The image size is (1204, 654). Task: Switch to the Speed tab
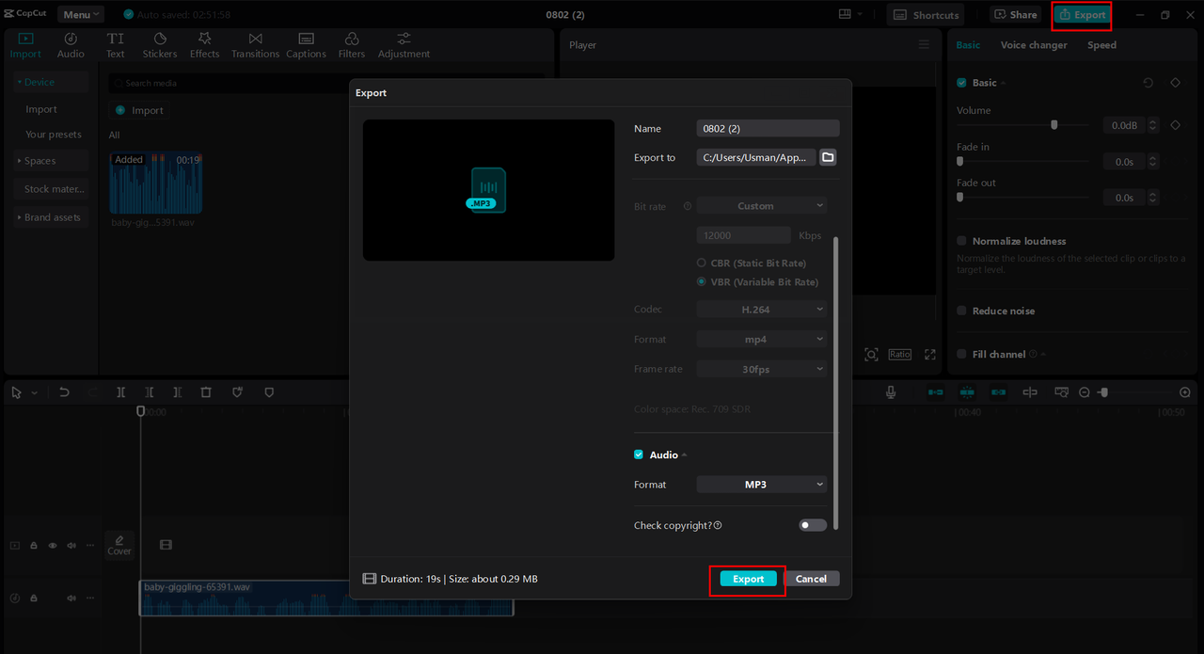[x=1101, y=45]
